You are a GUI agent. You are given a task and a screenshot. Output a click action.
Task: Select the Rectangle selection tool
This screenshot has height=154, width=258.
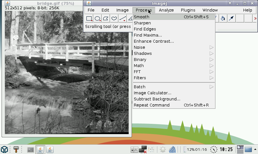pyautogui.click(x=89, y=18)
